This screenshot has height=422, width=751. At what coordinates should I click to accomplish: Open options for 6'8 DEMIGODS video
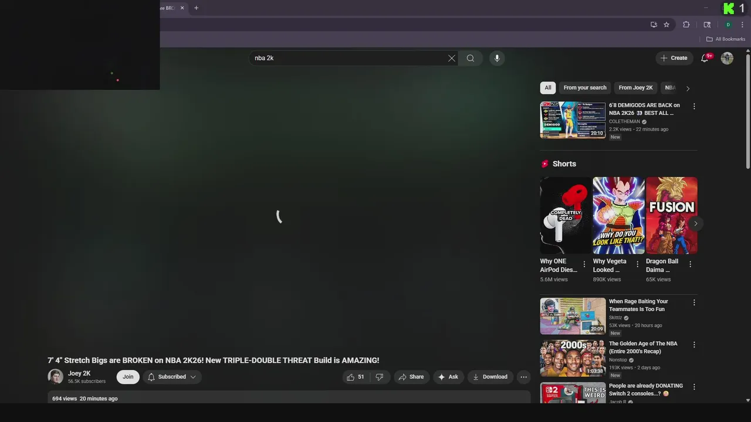point(694,107)
